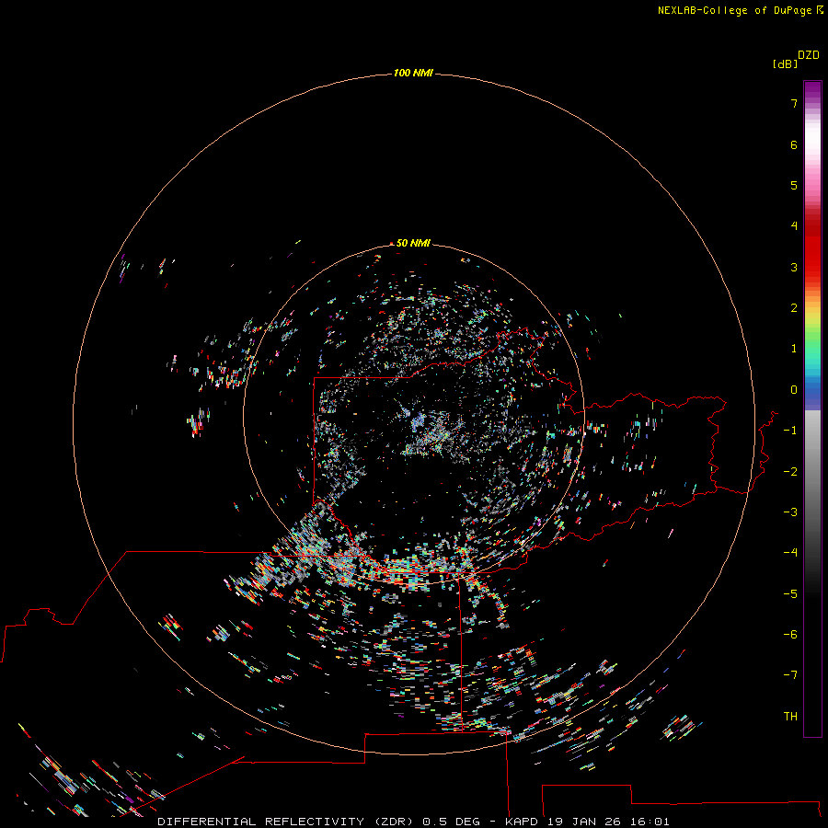The image size is (828, 828).
Task: Click the KAPD 19 JAN 26 16:01 timestamp
Action: pyautogui.click(x=587, y=822)
